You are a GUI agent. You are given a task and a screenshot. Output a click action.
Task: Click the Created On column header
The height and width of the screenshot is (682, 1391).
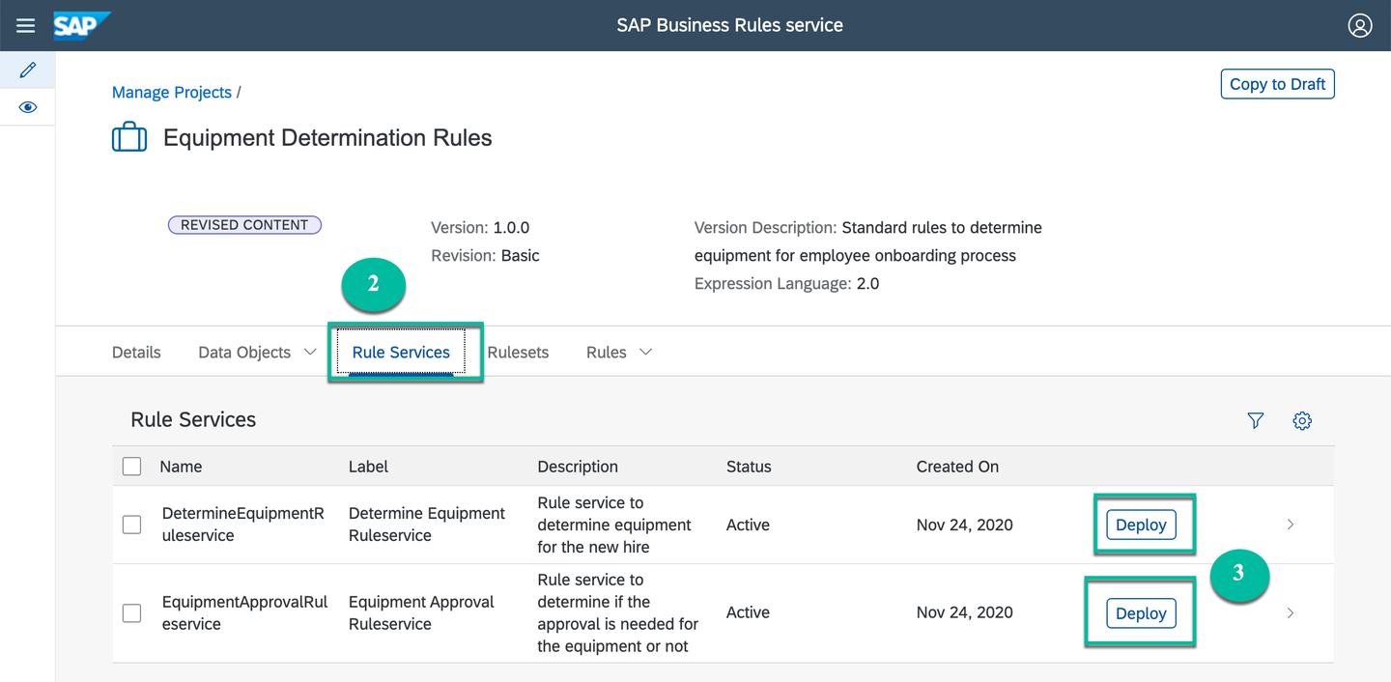pos(957,467)
